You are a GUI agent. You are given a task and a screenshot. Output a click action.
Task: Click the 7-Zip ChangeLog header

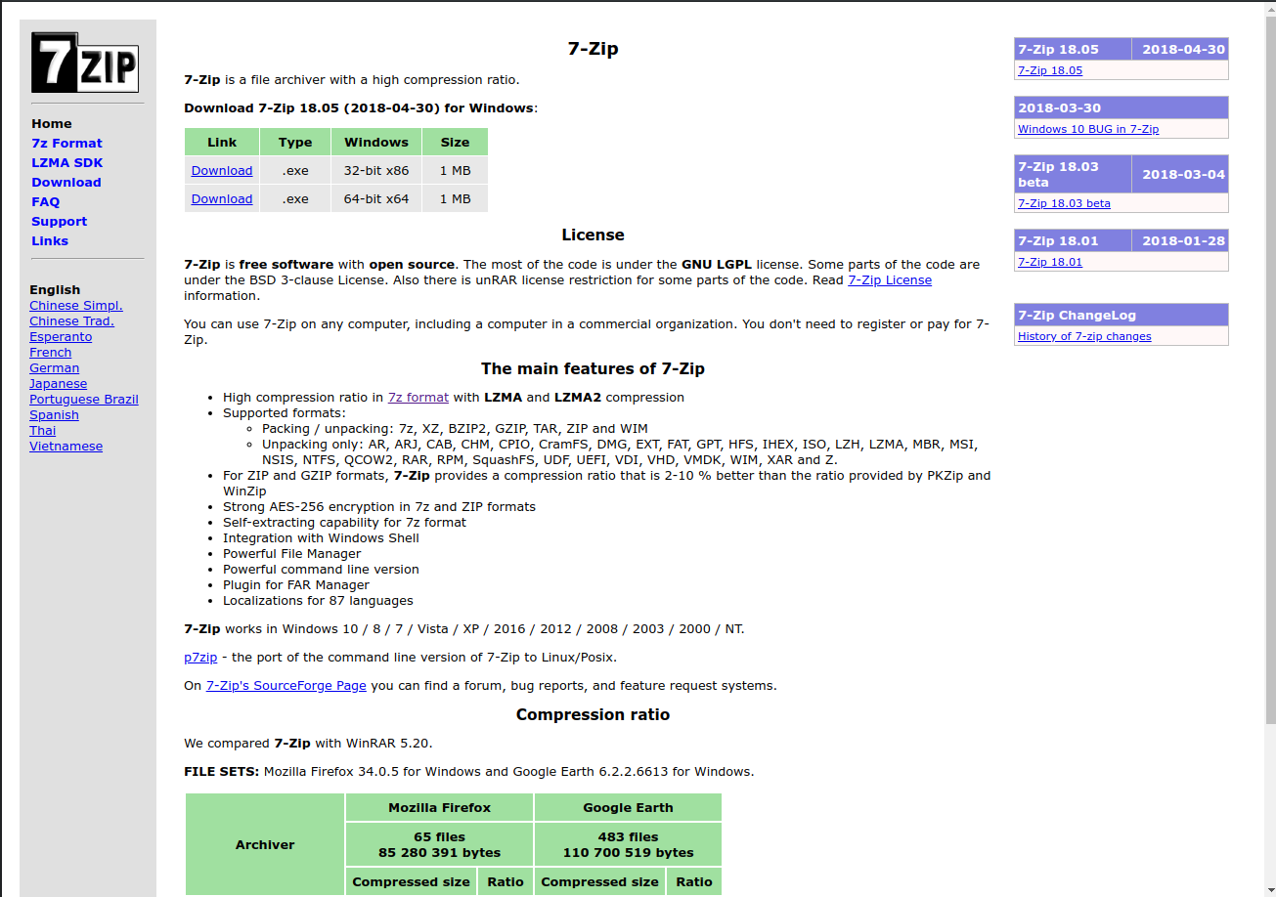[x=1122, y=315]
